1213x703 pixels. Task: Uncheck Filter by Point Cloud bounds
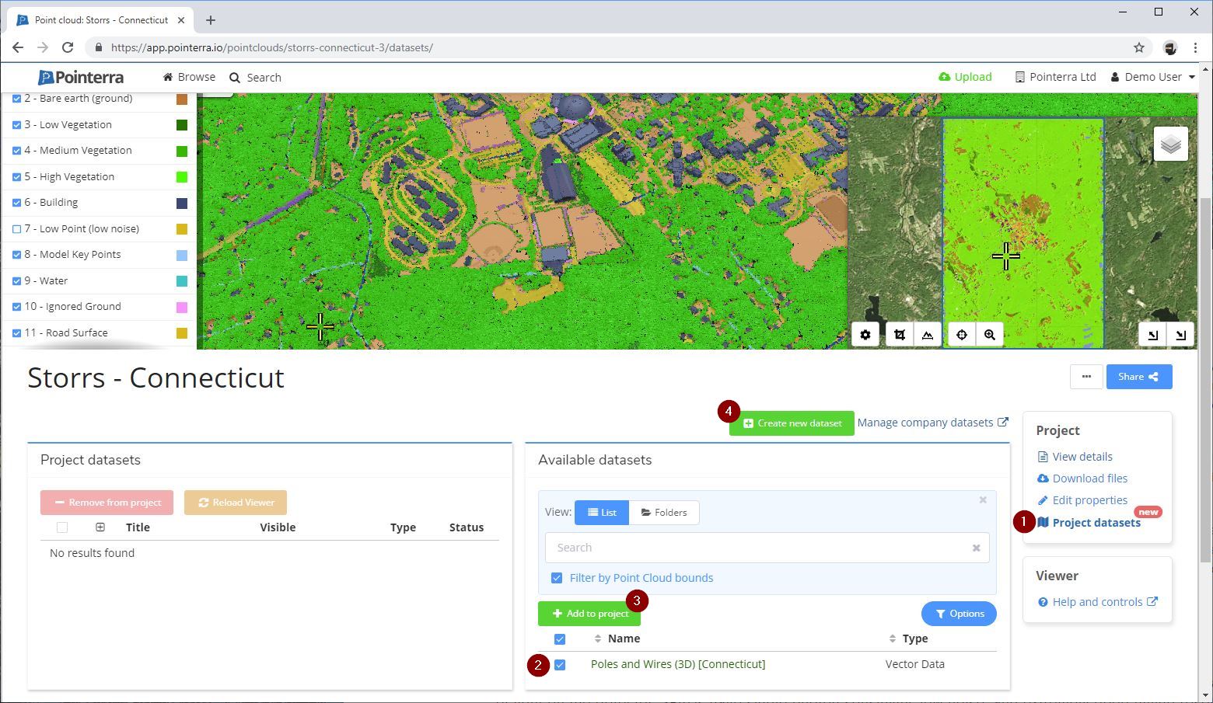[x=557, y=578]
